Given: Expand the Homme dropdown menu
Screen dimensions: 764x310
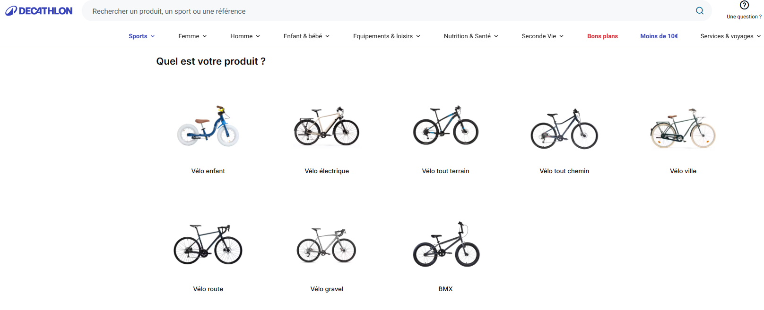Looking at the screenshot, I should click(245, 36).
